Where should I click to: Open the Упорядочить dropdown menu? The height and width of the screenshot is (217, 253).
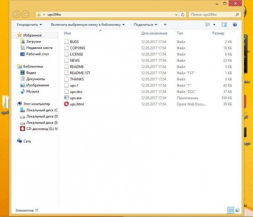click(x=30, y=25)
